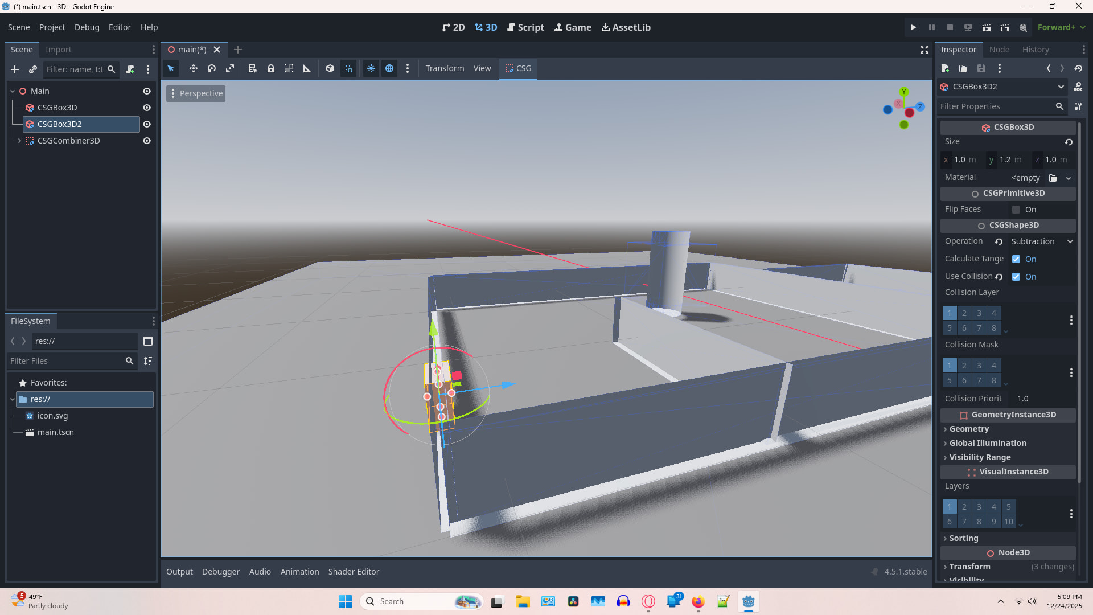
Task: Run the project with the Play button
Action: [x=913, y=27]
